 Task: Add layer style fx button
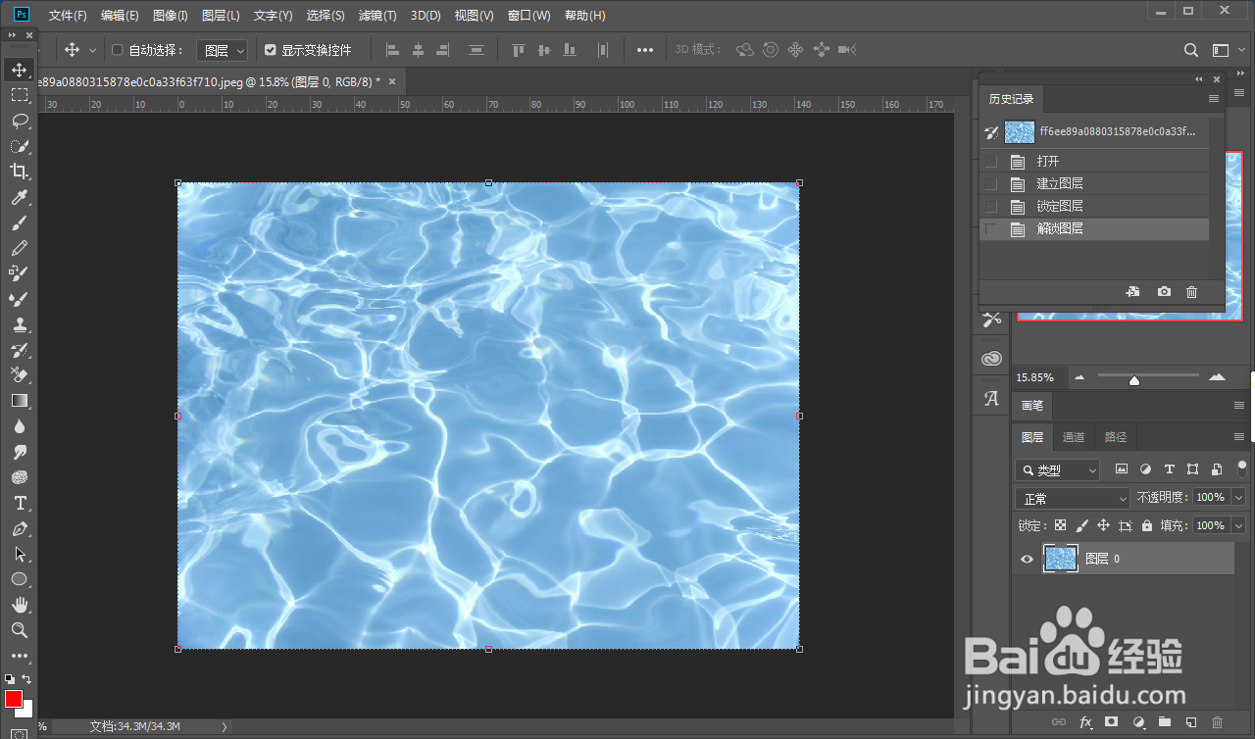point(1085,722)
